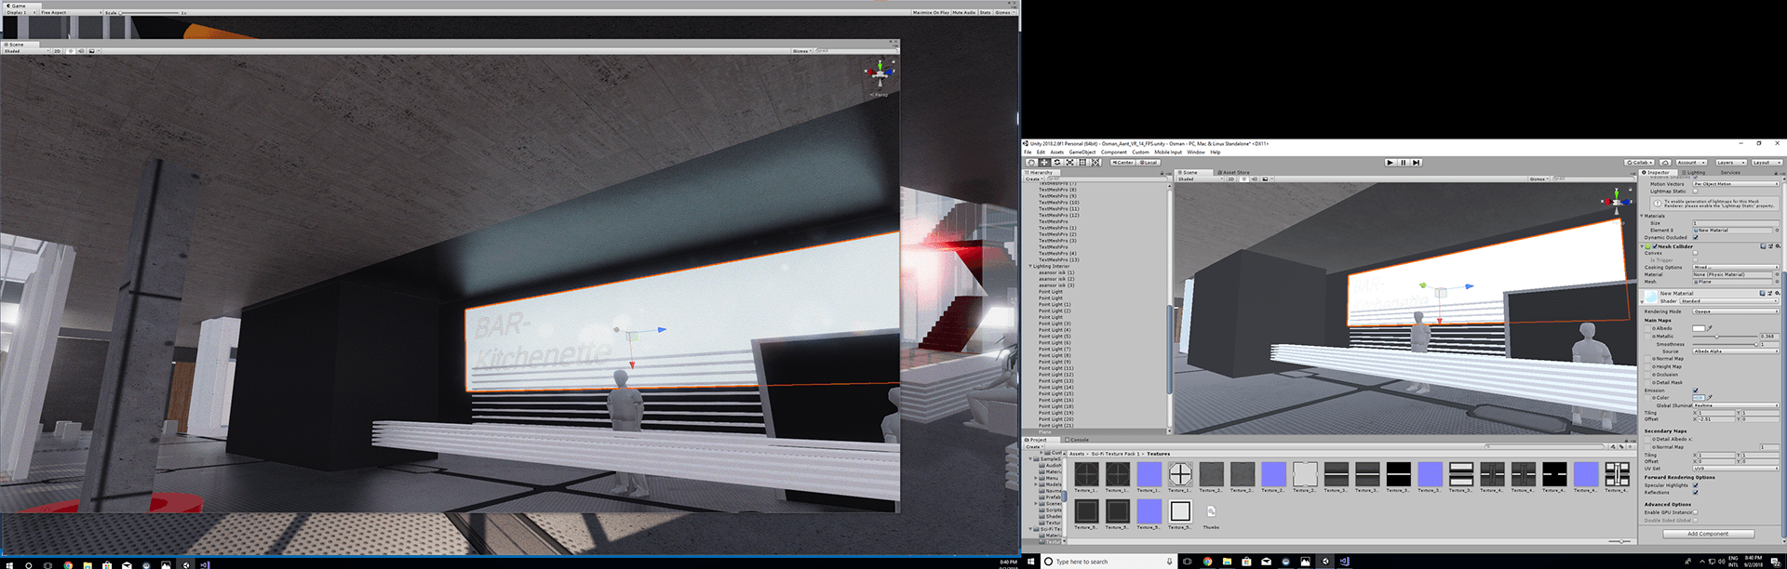Toggle the Emission checkbox in Inspector
Screen dimensions: 1787x569
[x=1695, y=390]
